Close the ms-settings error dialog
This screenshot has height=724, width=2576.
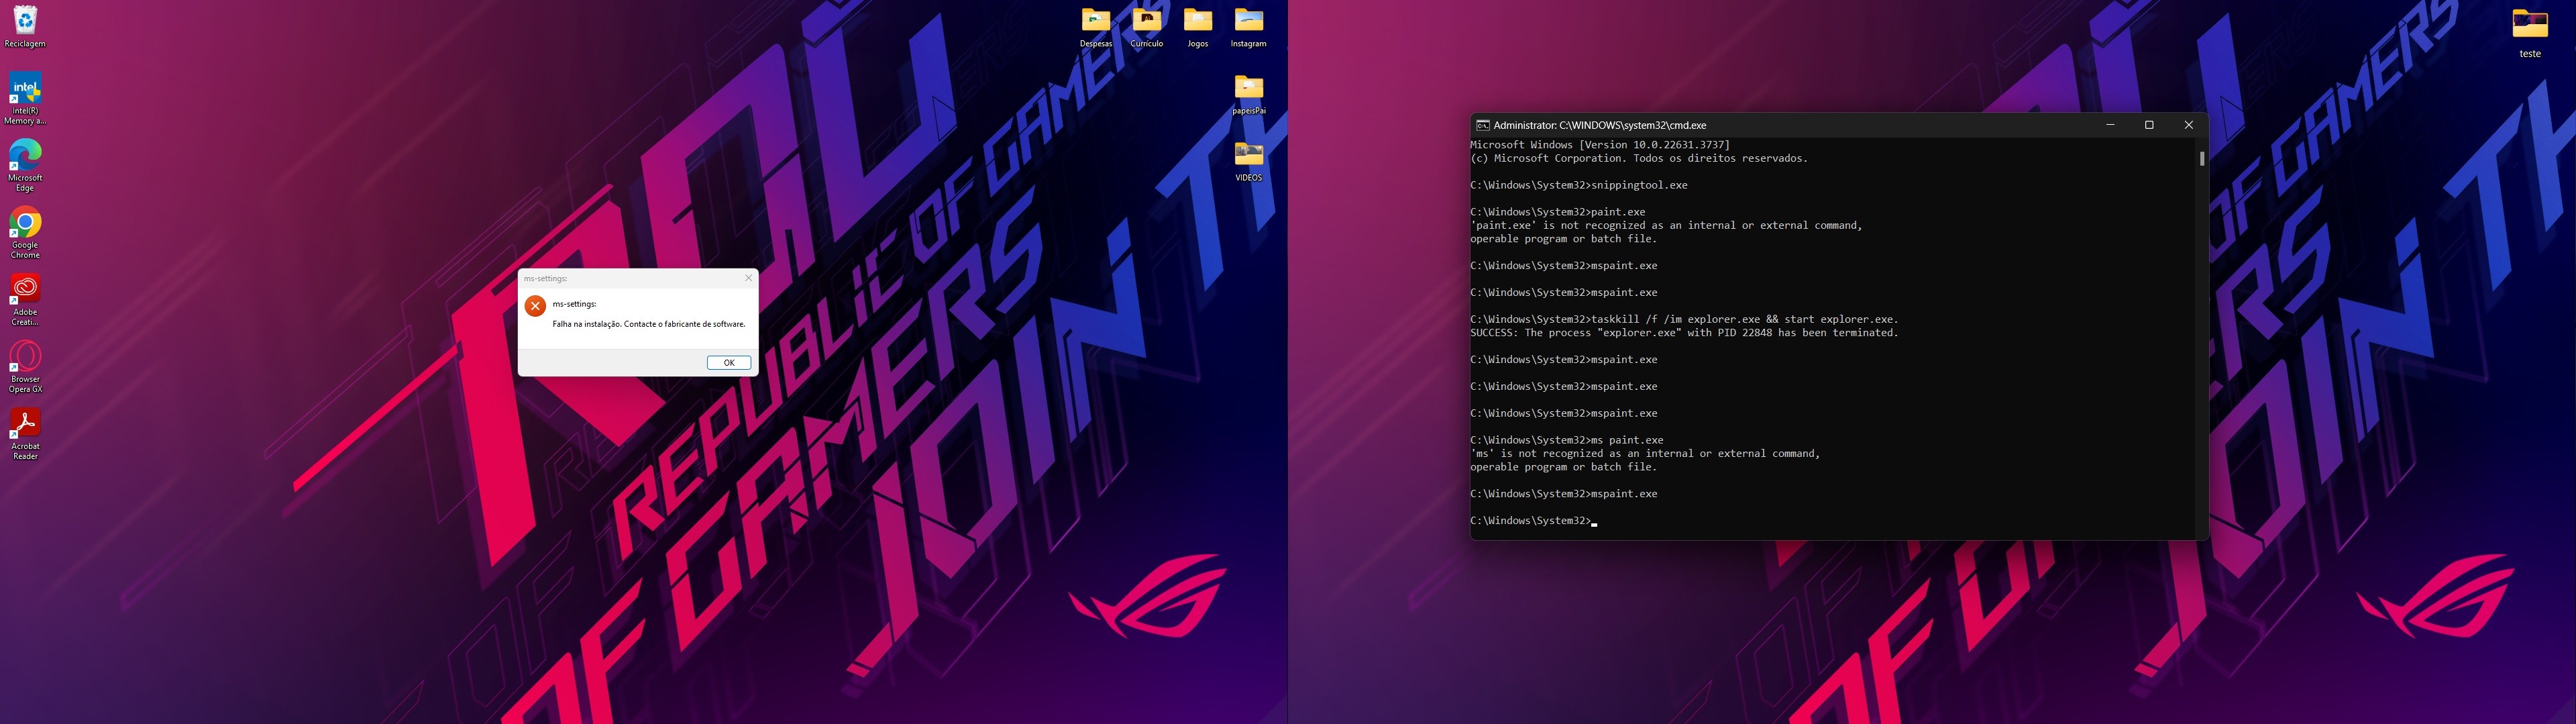coord(748,278)
